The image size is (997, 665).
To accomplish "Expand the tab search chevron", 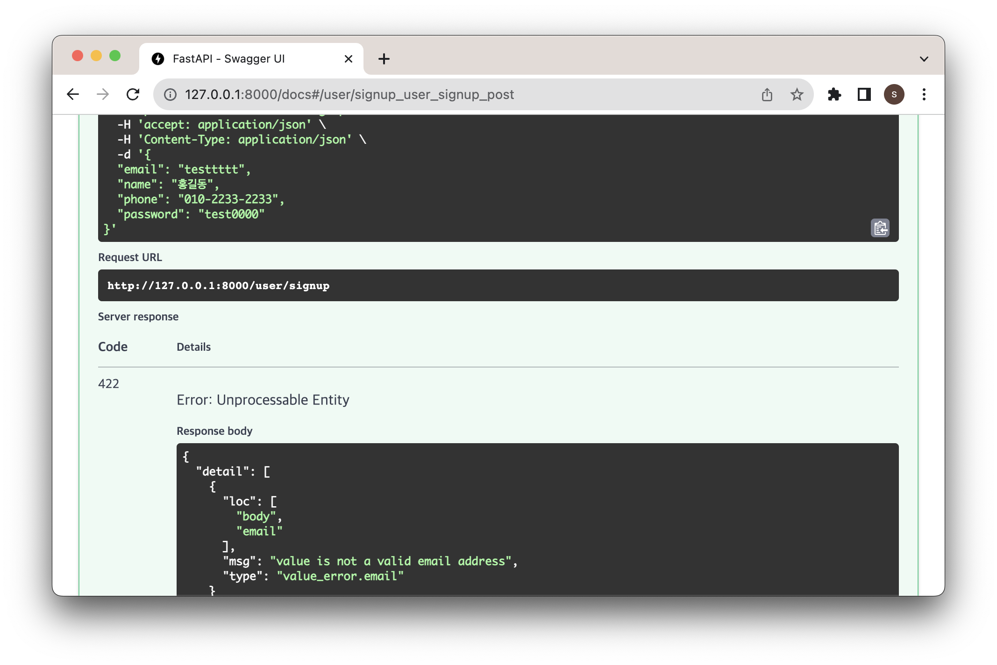I will point(924,59).
